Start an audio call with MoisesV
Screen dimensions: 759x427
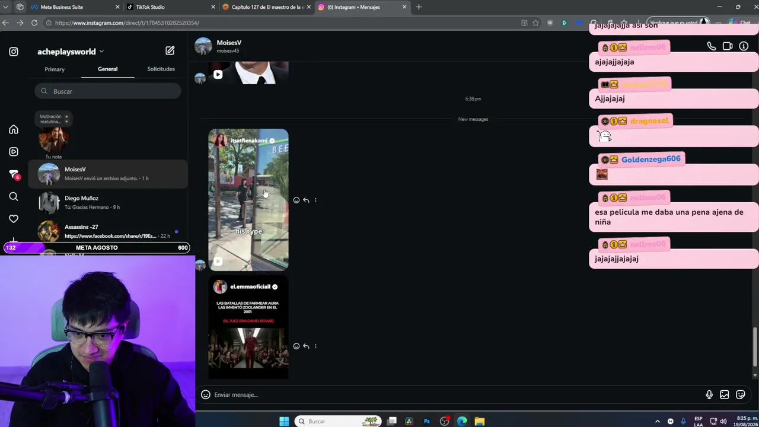point(712,46)
